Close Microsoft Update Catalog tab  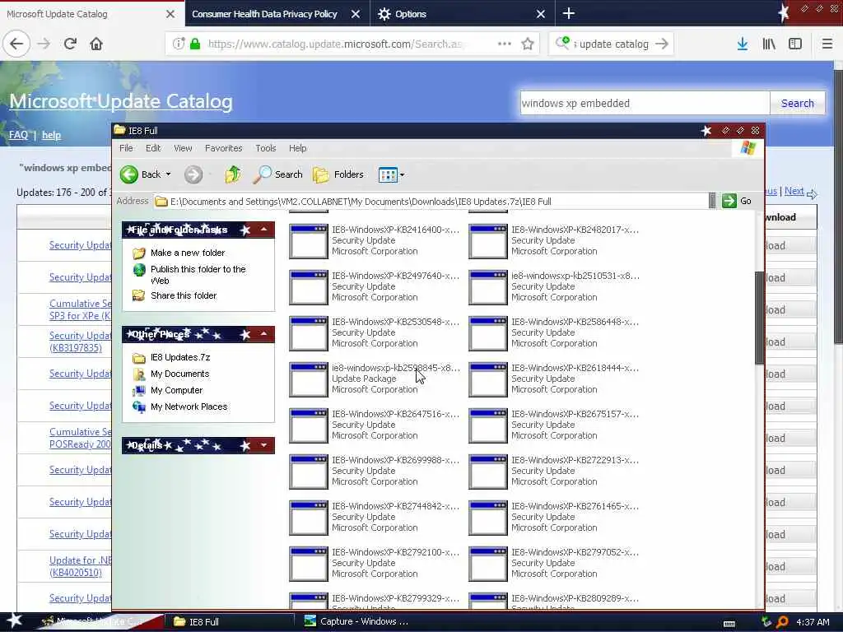170,14
